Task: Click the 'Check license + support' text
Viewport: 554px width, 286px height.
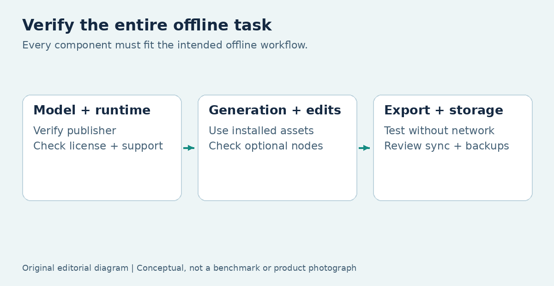Action: point(98,146)
